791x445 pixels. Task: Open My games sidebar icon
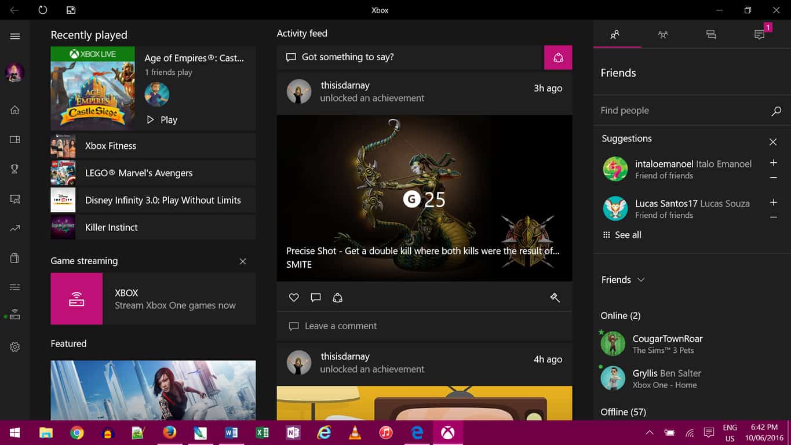pos(15,140)
